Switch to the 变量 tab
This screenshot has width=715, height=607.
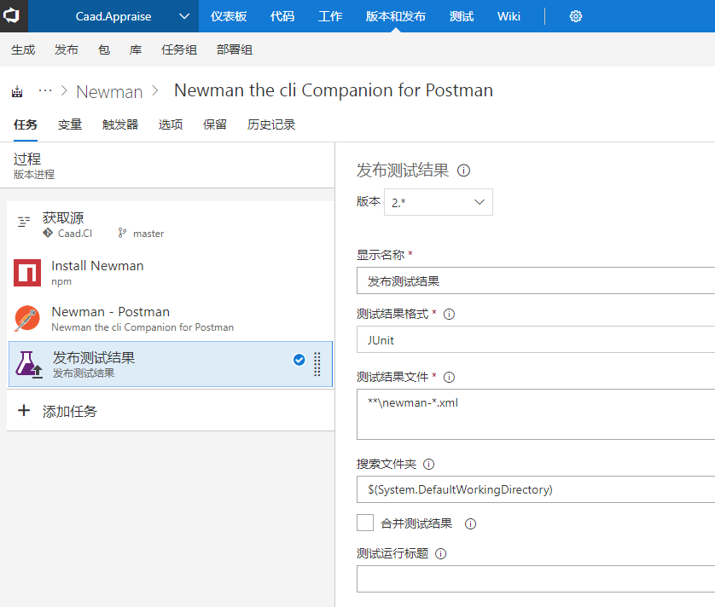coord(70,124)
